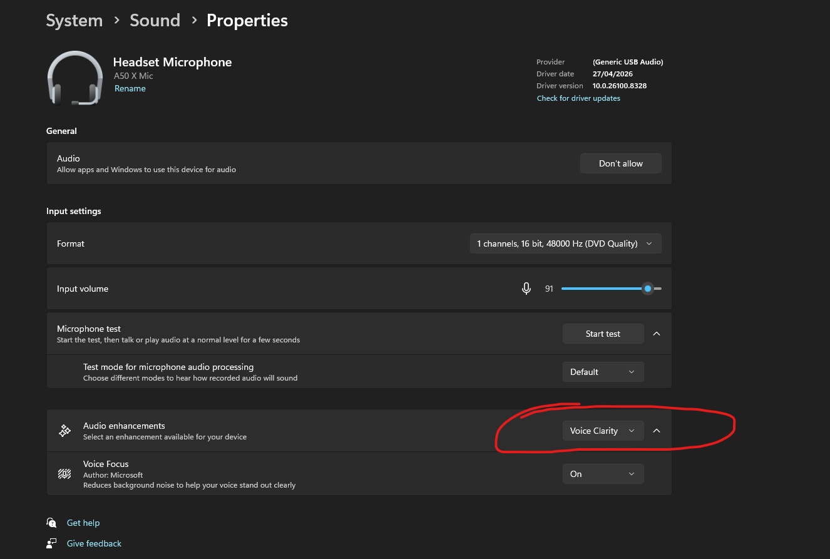
Task: Open the Give feedback link
Action: 94,543
